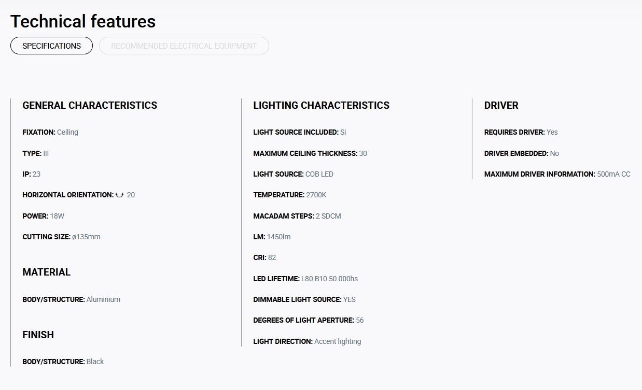Image resolution: width=642 pixels, height=390 pixels.
Task: Select the General Characteristics heading
Action: point(90,105)
